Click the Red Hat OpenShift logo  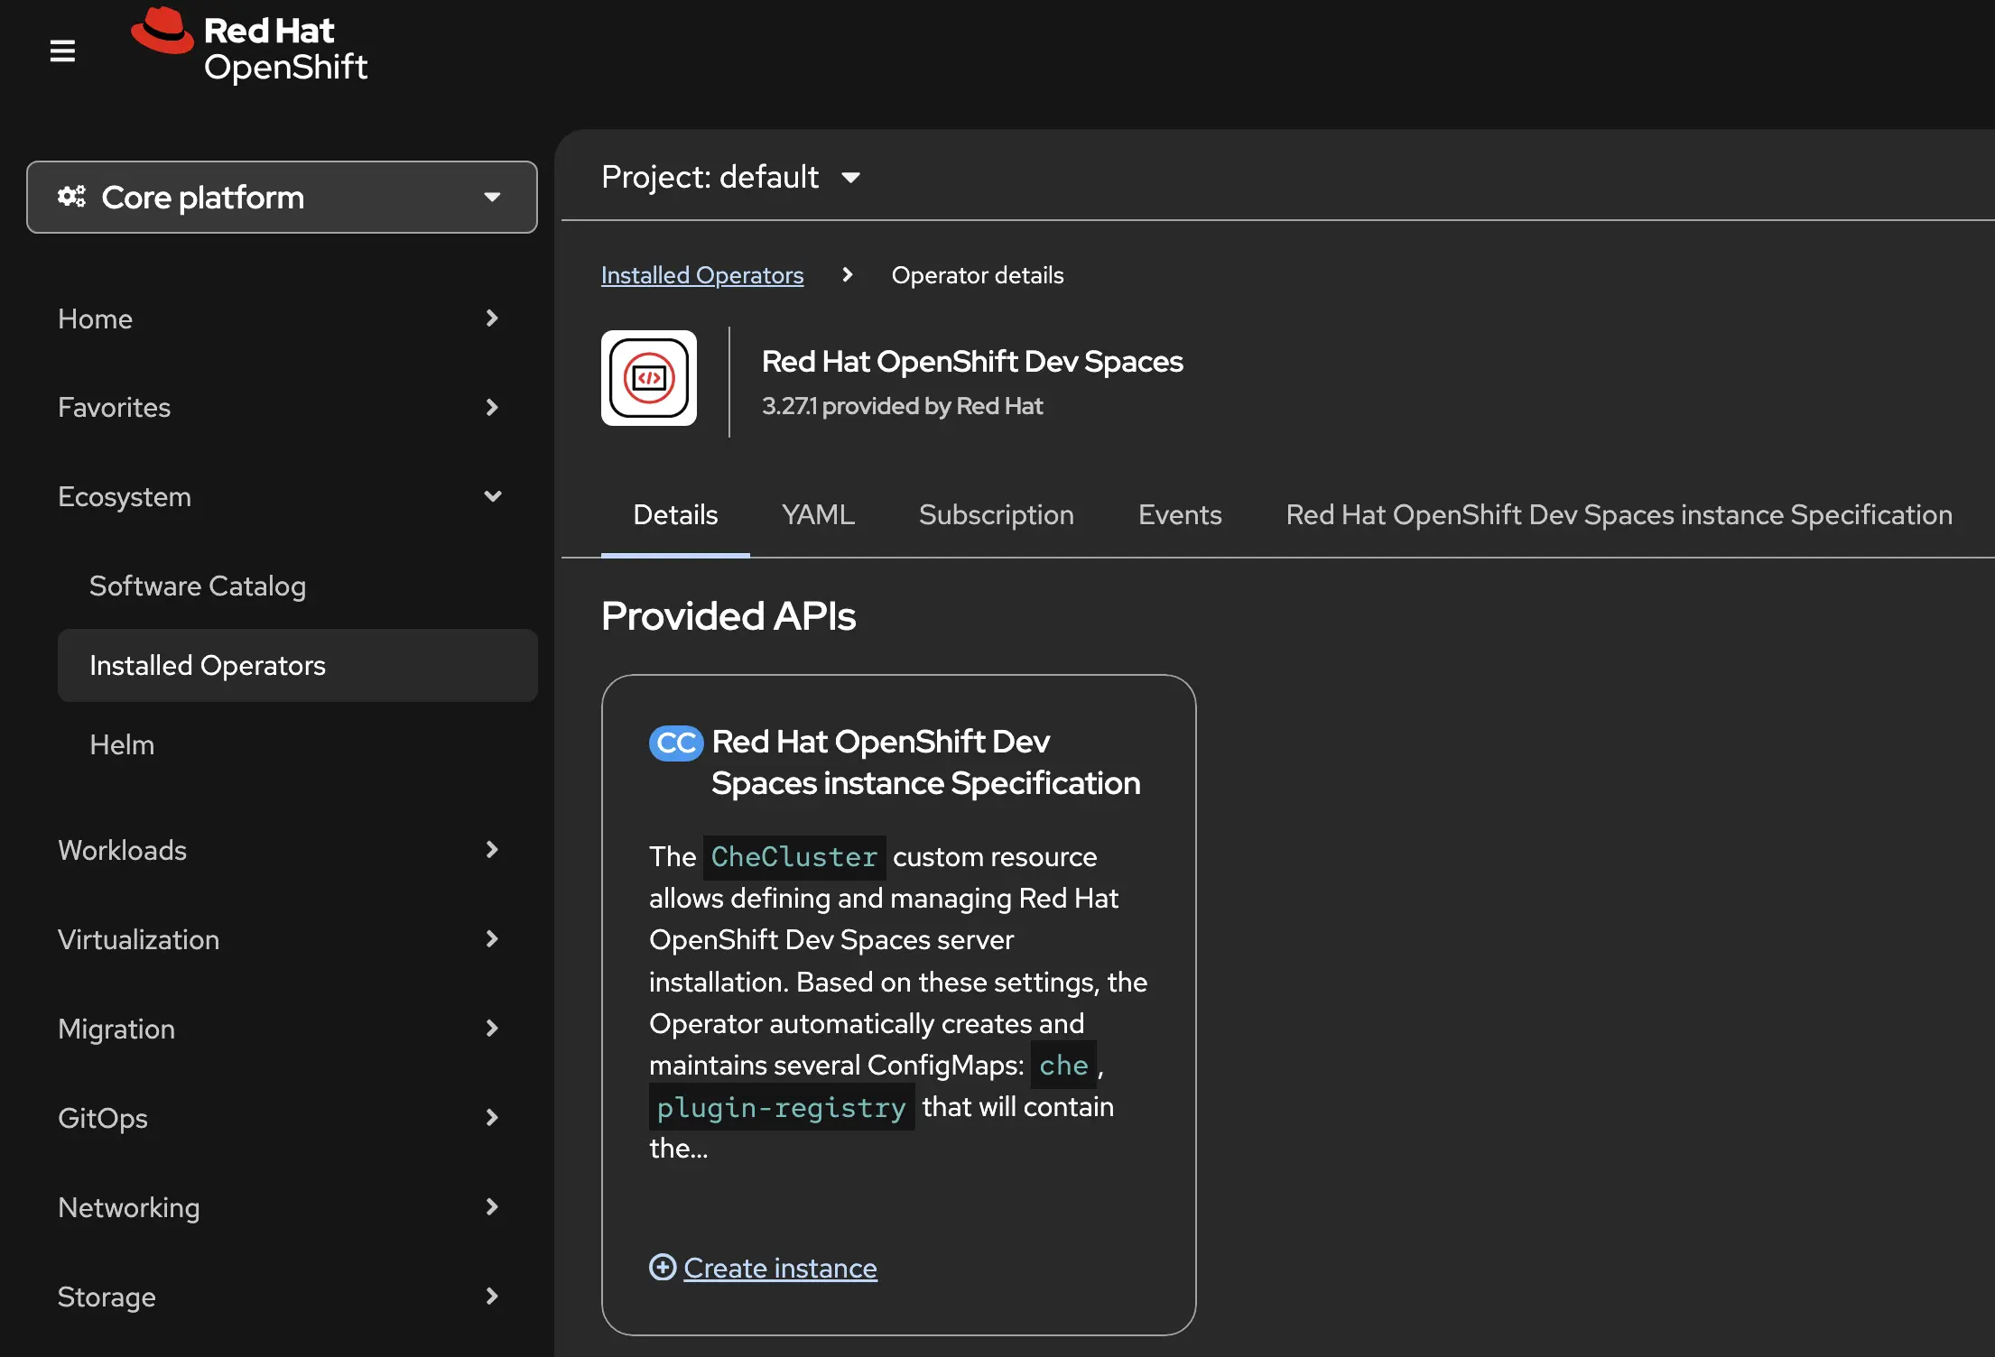click(249, 45)
